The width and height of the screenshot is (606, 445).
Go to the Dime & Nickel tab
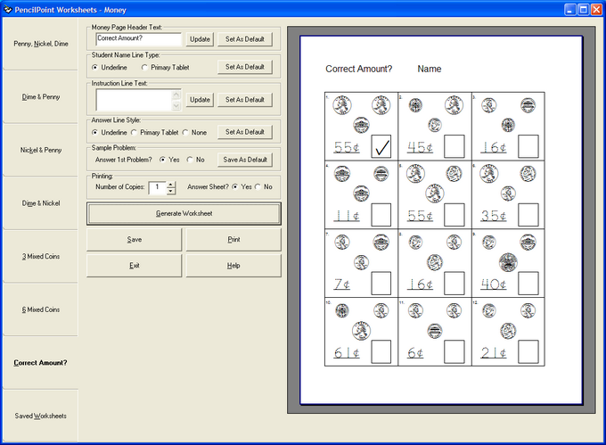[x=41, y=203]
